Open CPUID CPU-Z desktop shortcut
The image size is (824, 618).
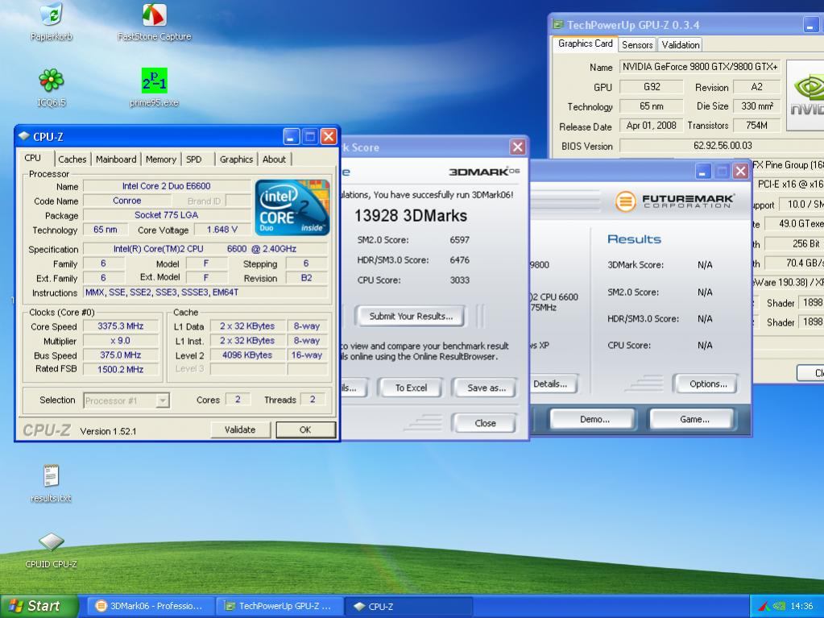51,541
